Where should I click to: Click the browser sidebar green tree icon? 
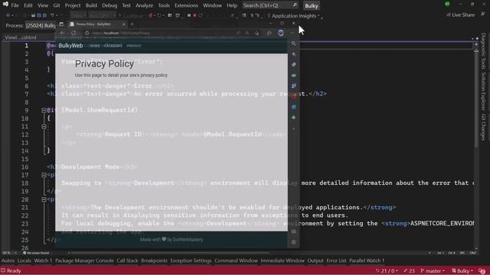point(293,118)
